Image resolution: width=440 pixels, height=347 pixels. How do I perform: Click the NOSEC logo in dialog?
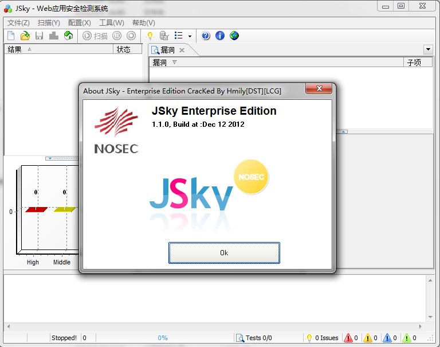116,130
